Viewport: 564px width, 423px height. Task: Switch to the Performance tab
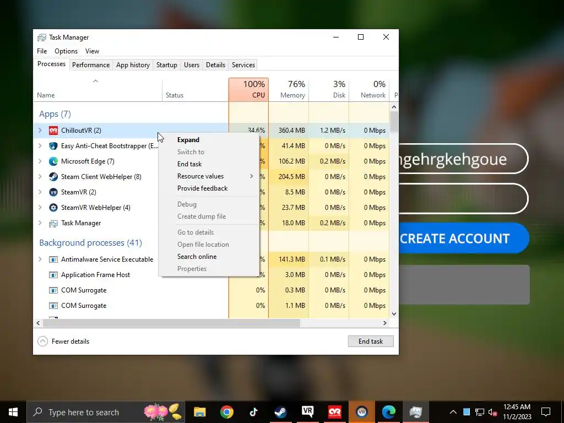(91, 65)
